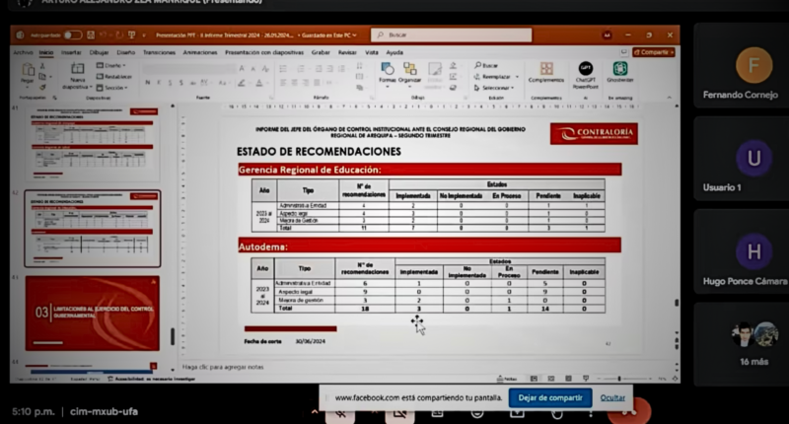Launch ChatGPT PowerPoint add-in

(585, 72)
